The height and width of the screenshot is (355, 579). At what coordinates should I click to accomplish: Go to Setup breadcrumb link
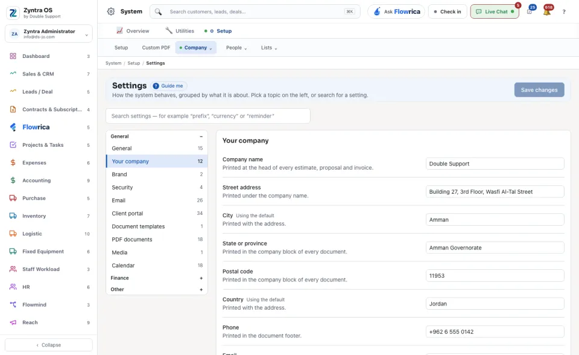(134, 63)
